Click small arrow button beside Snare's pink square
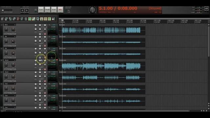 coord(40,81)
